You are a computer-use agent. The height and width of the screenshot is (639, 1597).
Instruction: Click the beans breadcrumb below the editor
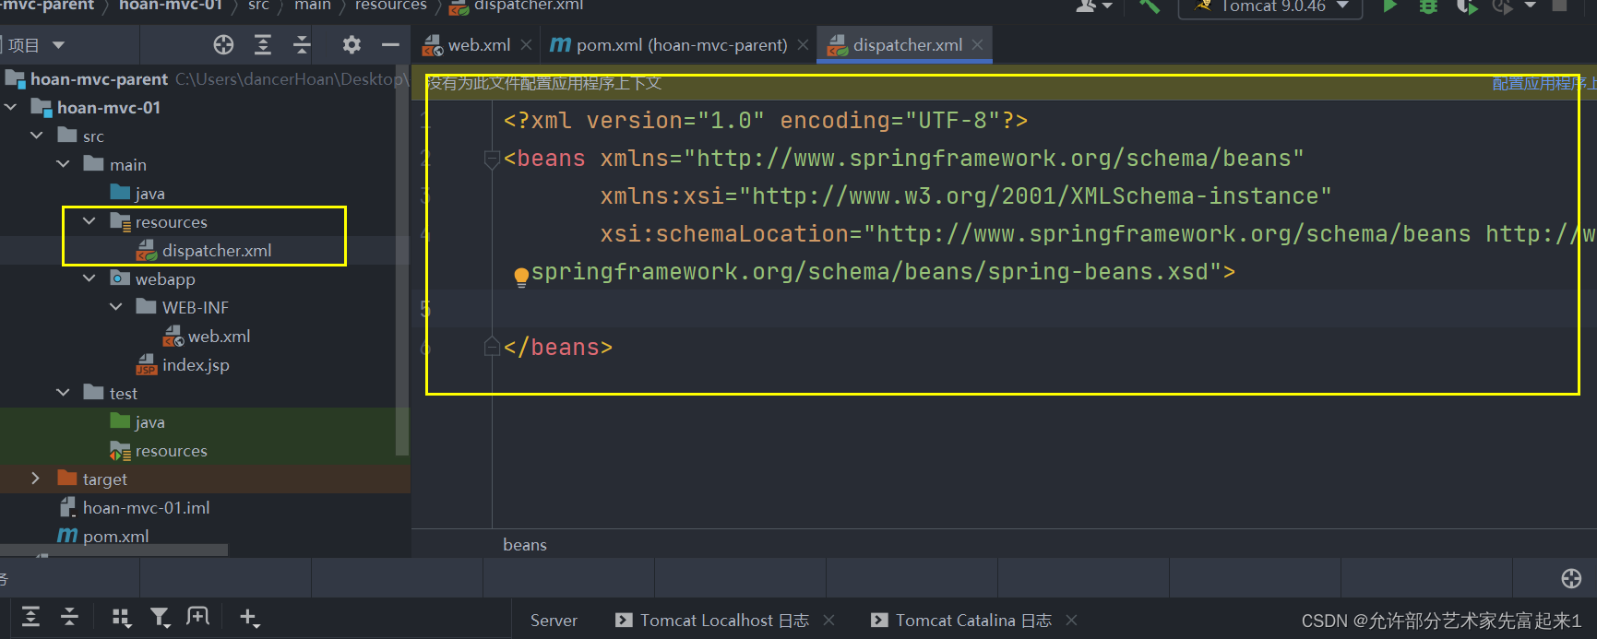click(525, 545)
